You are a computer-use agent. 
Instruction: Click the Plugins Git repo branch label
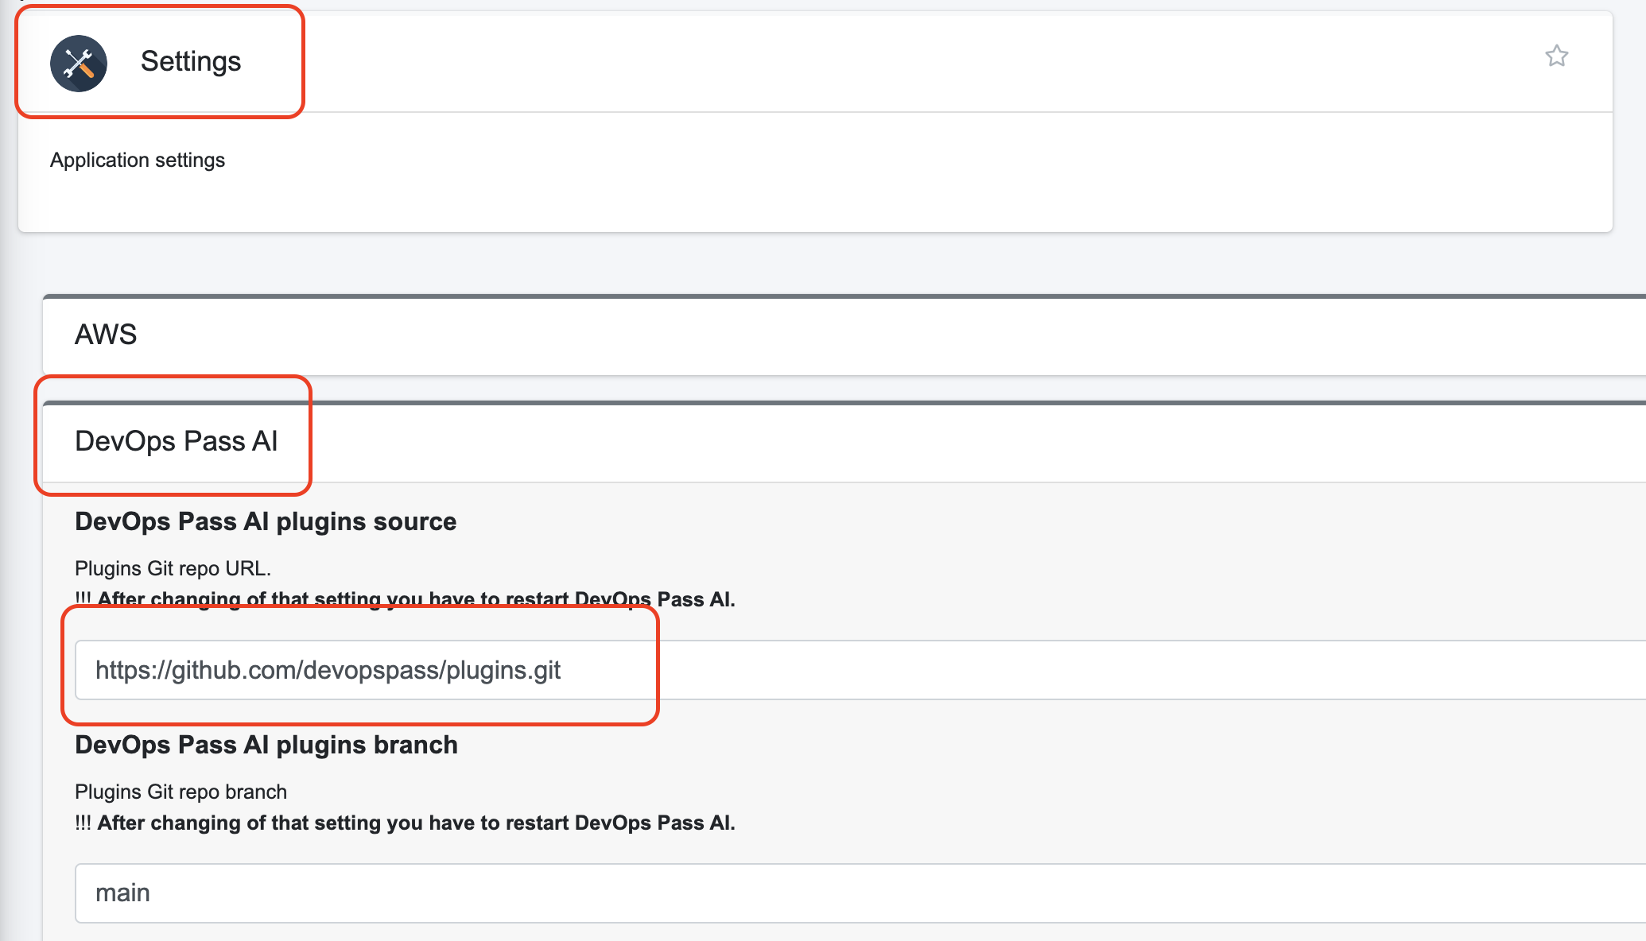181,792
